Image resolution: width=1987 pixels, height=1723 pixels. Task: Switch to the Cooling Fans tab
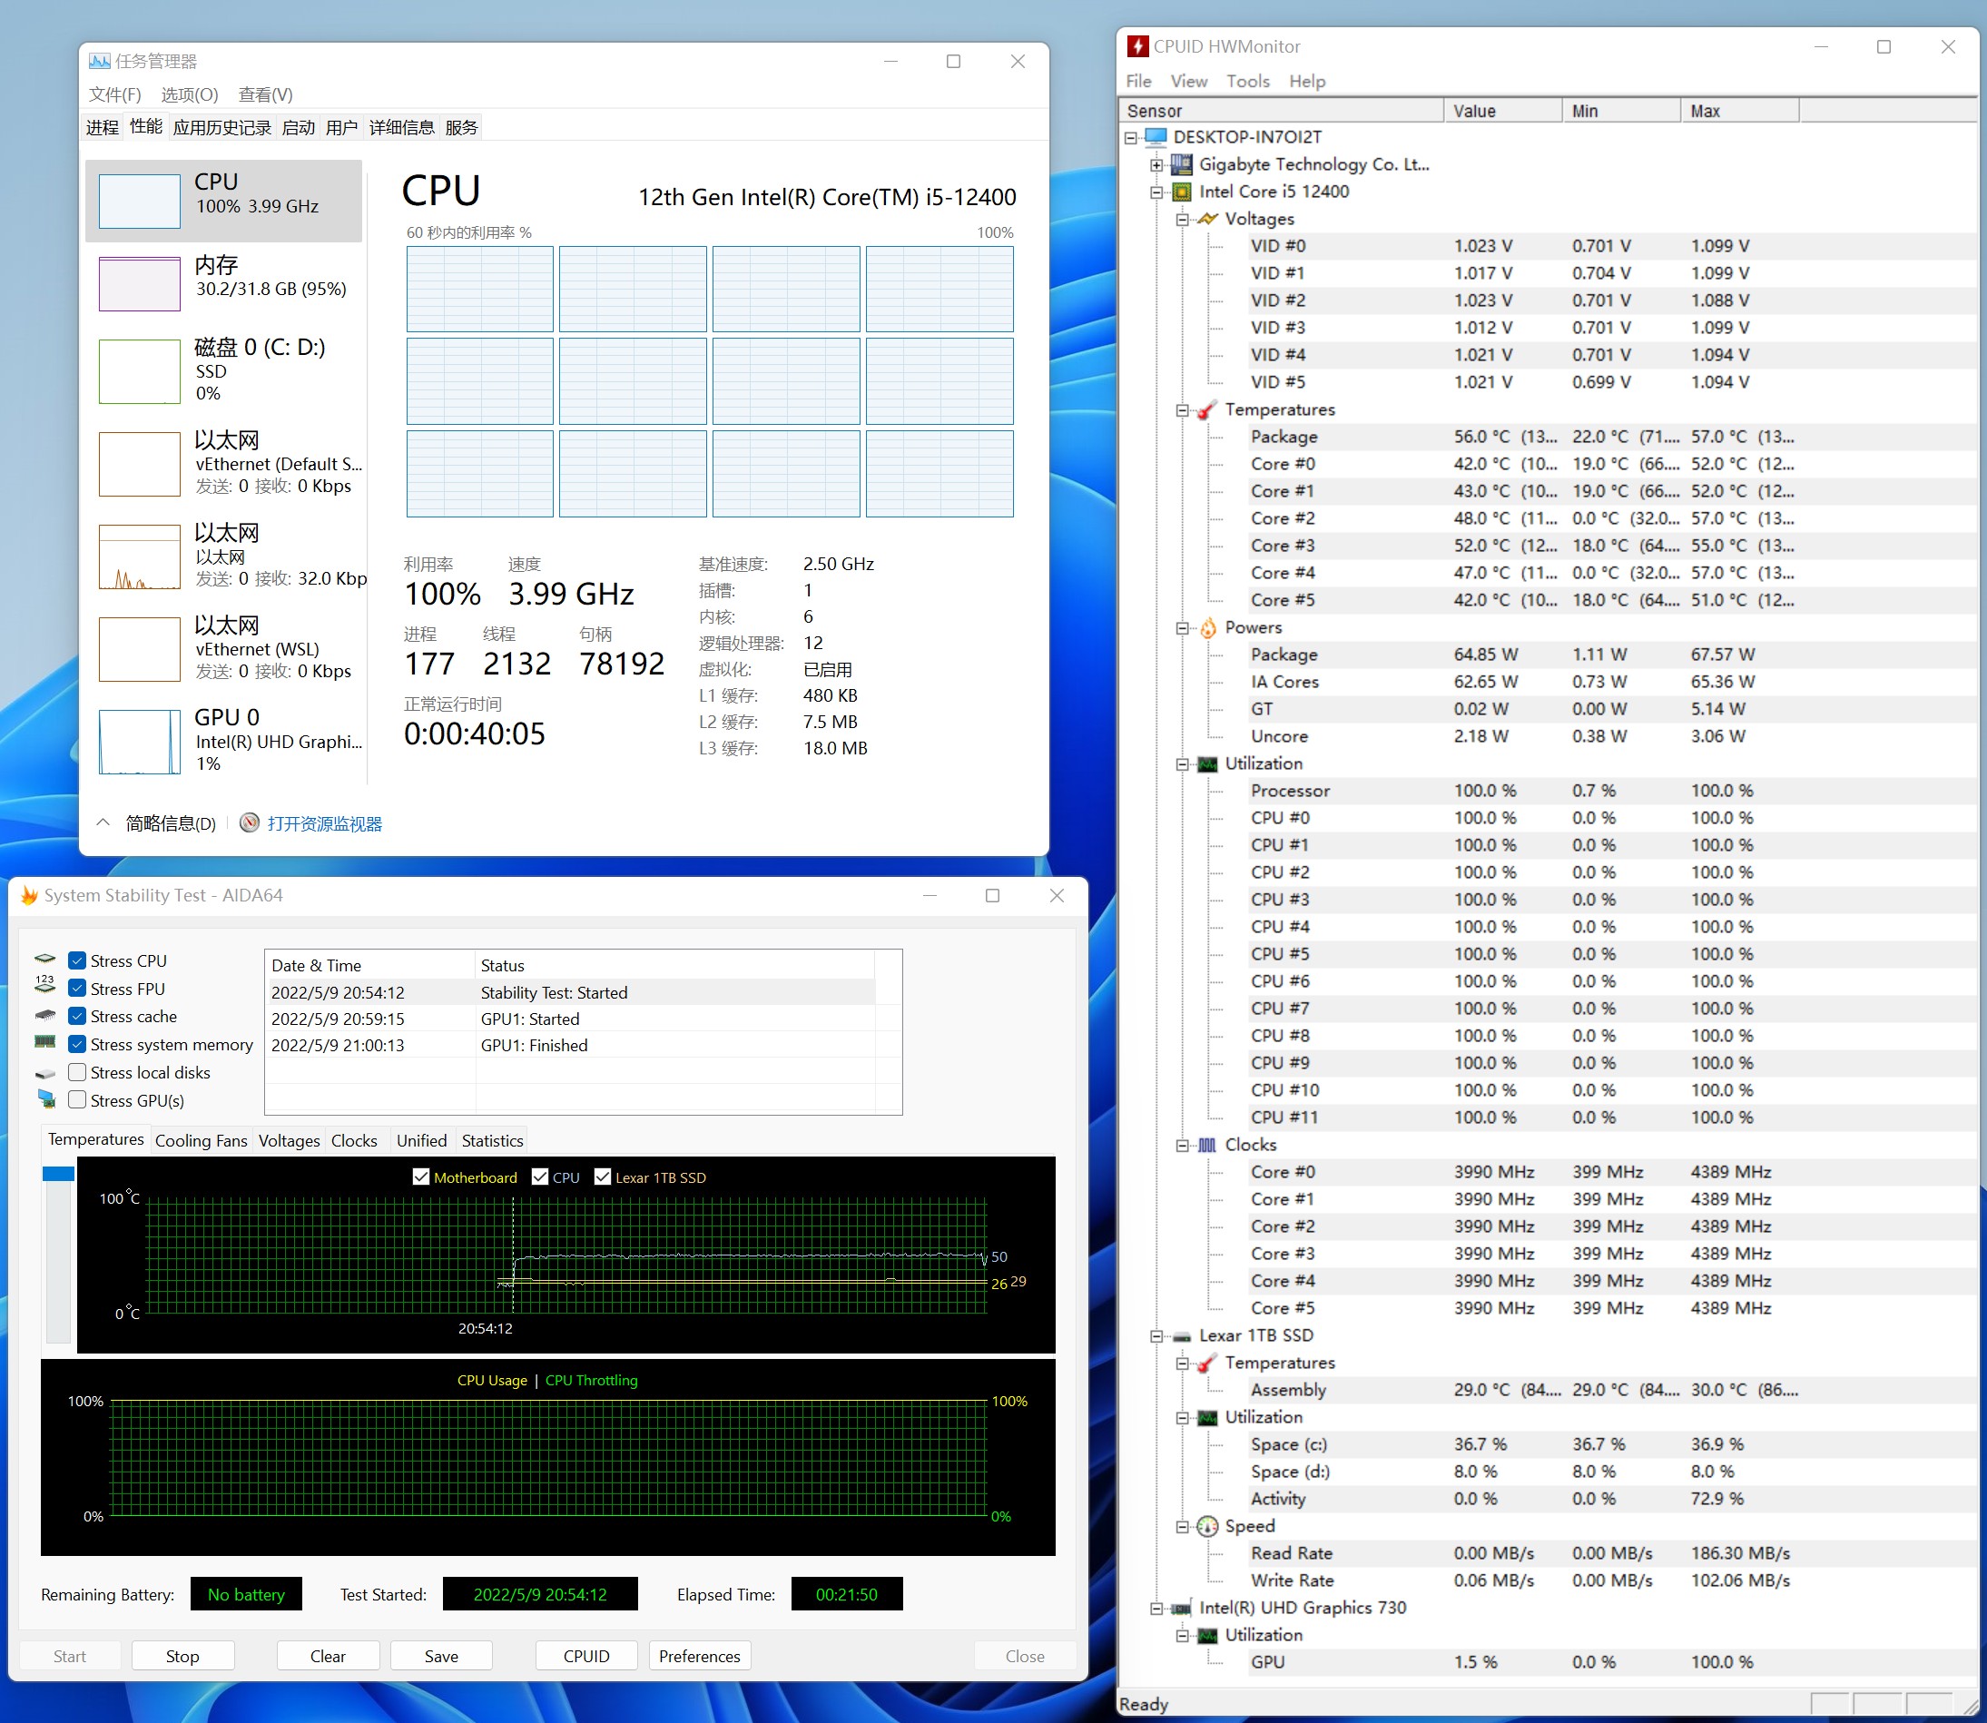[x=201, y=1140]
